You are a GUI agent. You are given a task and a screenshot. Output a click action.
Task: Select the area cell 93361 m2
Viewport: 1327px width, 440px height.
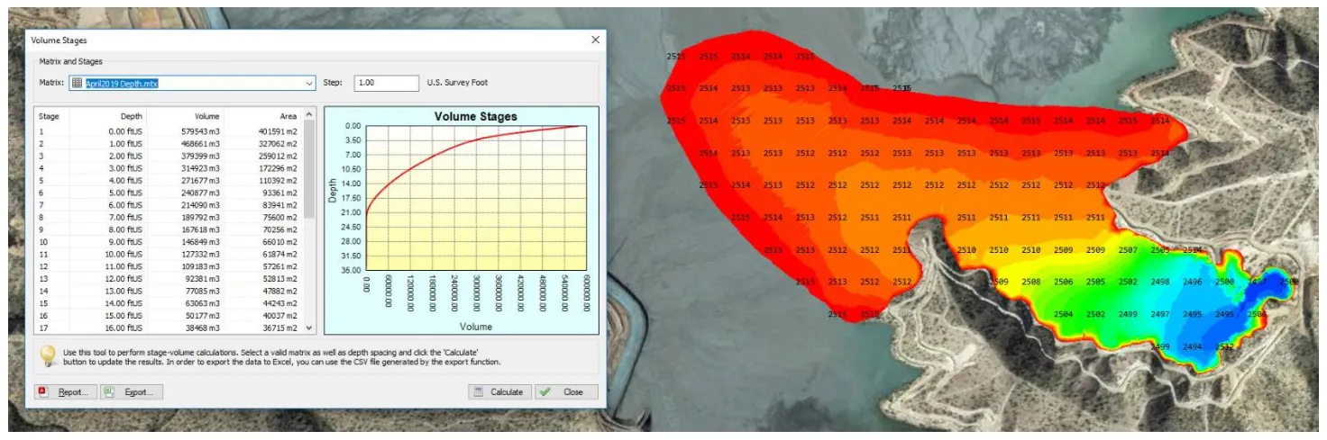point(279,193)
